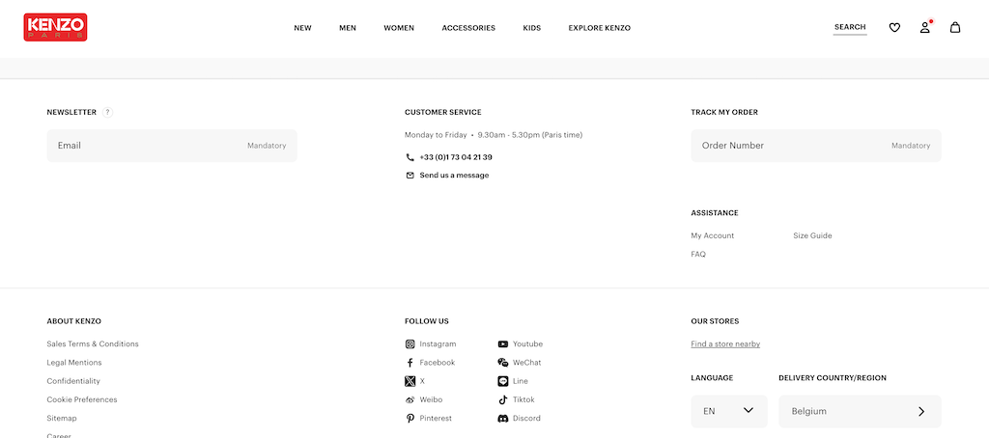The image size is (989, 438).
Task: Click the customer service hours text
Action: 494,135
